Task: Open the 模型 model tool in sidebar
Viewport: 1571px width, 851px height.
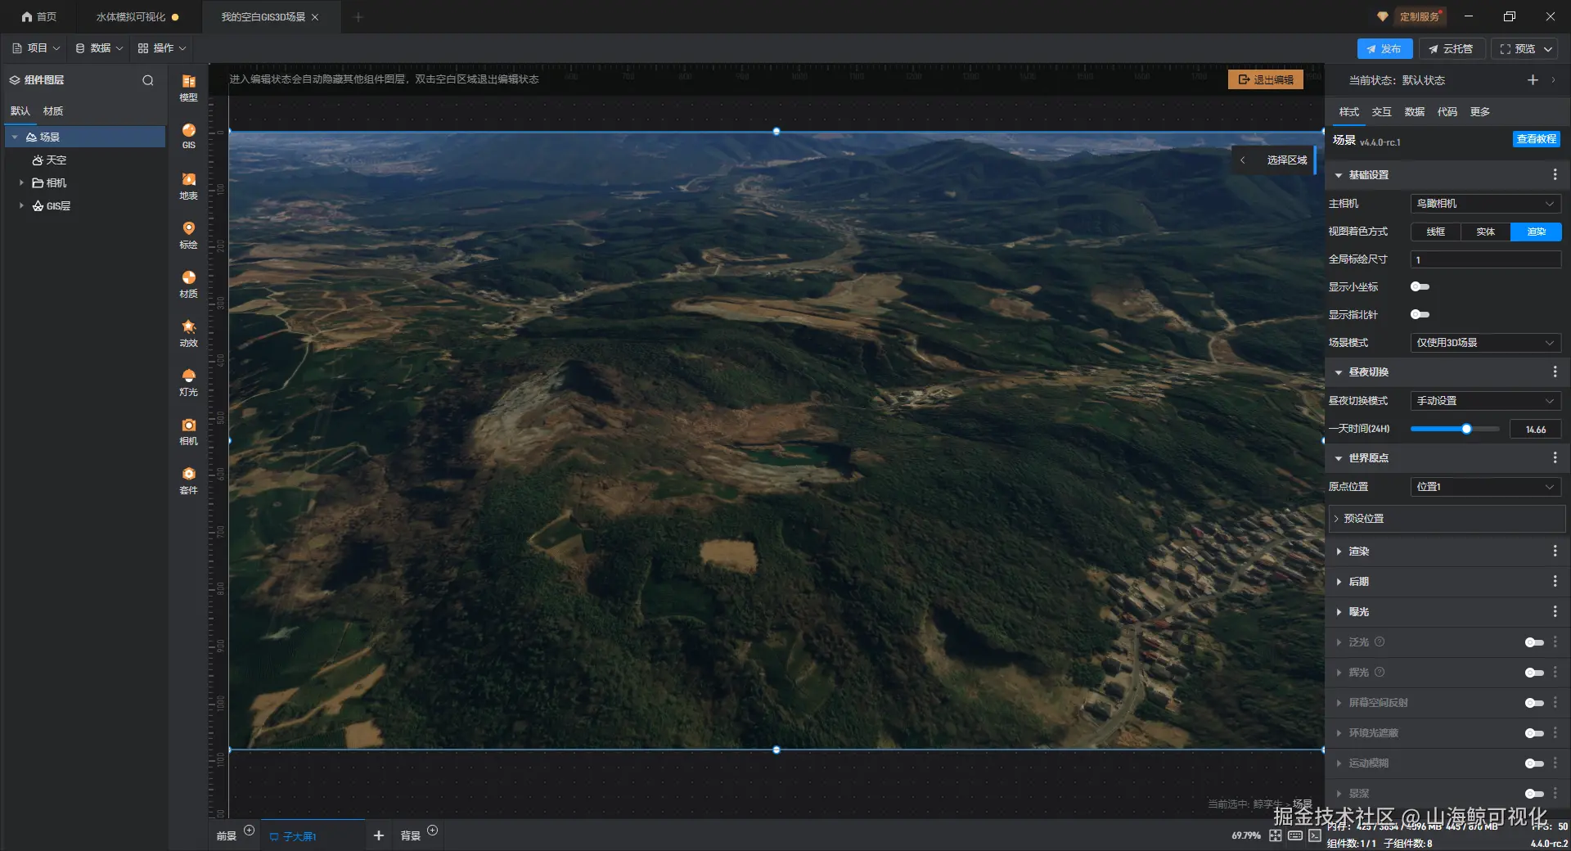Action: click(188, 88)
